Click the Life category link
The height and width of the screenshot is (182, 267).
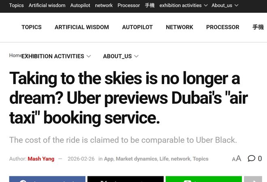pos(164,159)
